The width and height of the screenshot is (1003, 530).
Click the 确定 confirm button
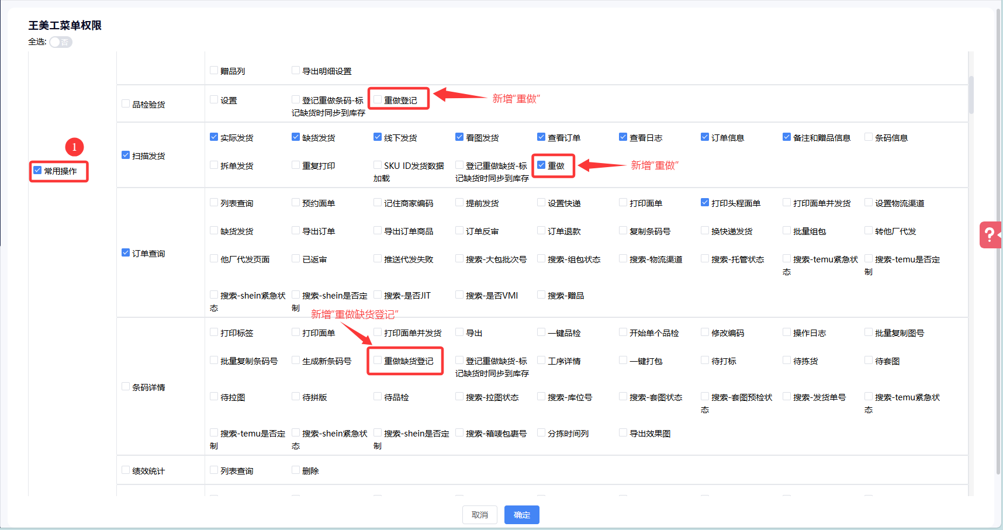(x=521, y=515)
